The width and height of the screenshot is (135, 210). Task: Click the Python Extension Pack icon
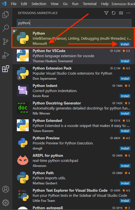(x=23, y=73)
